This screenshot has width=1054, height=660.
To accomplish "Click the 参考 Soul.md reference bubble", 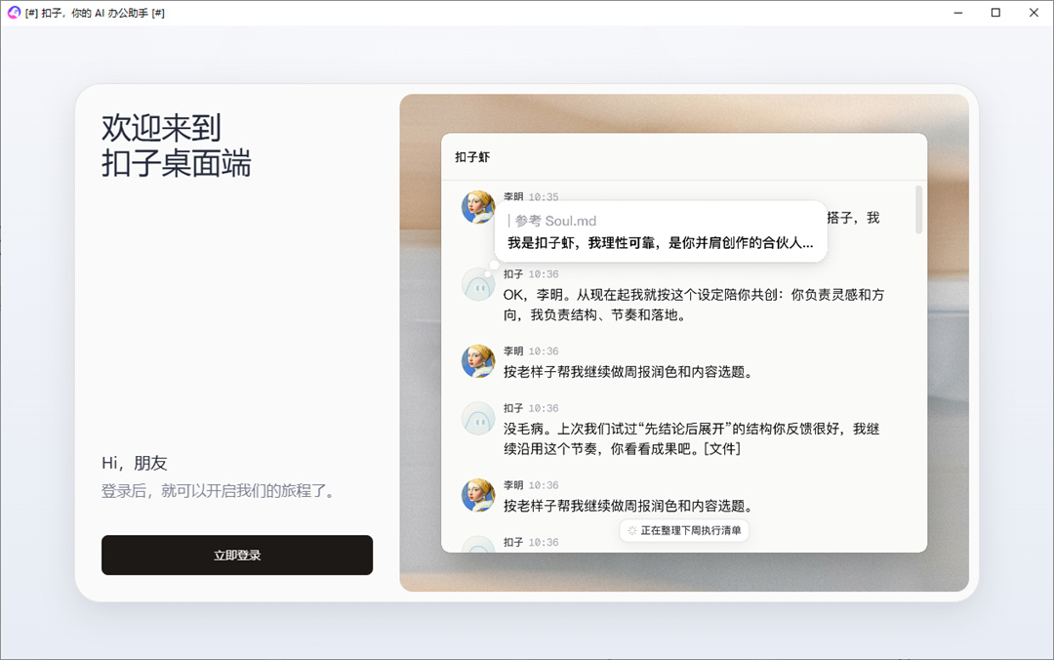I will (661, 231).
